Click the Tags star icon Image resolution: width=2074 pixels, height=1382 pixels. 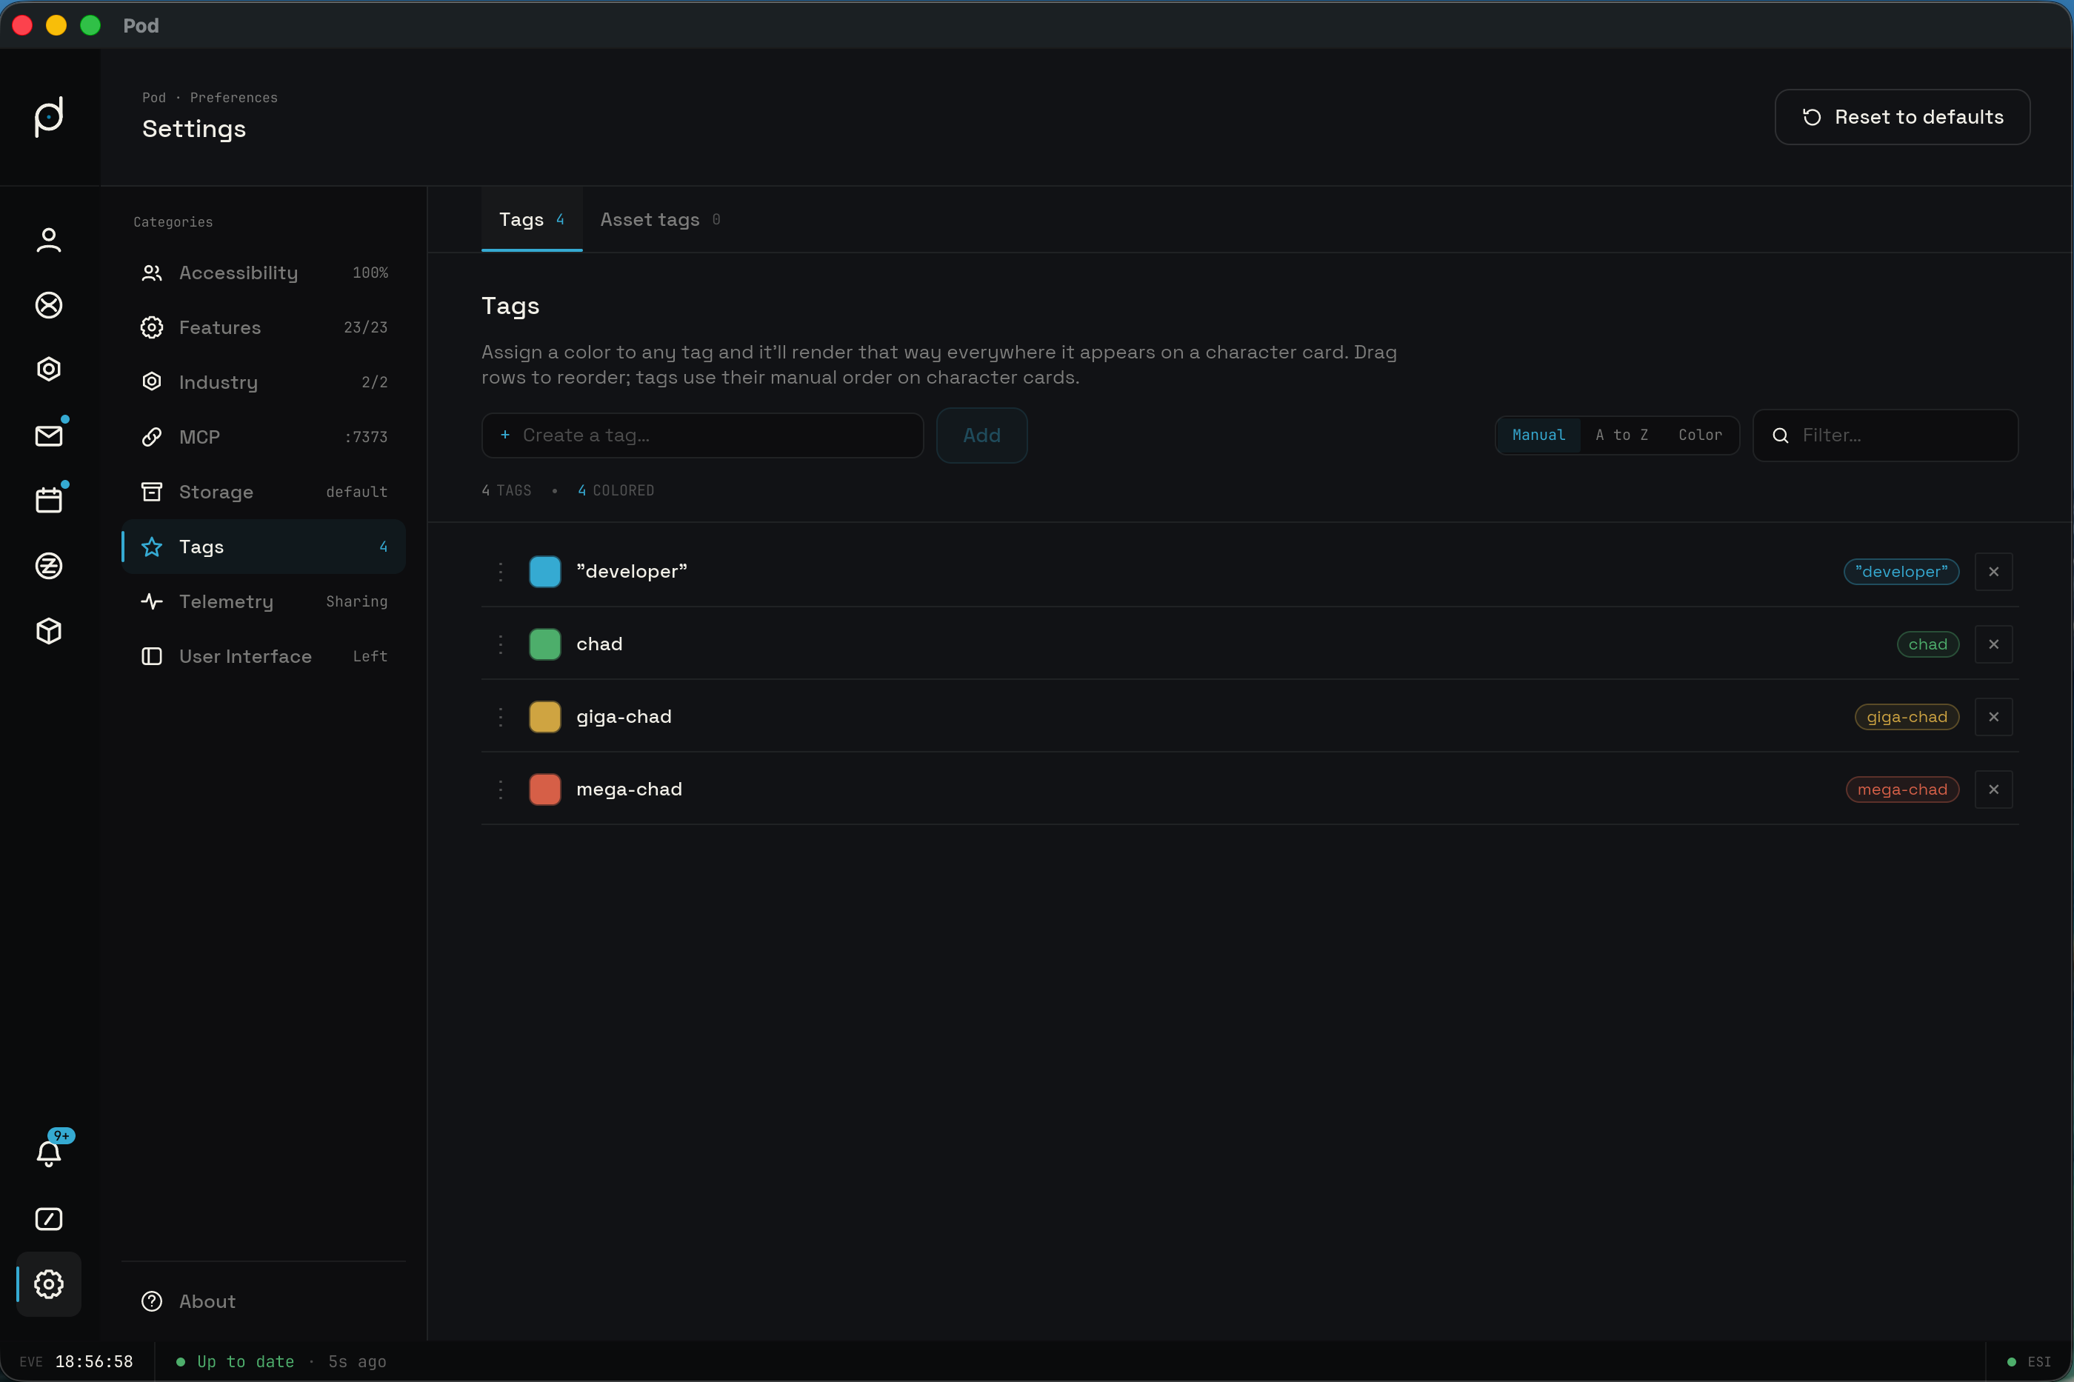click(x=152, y=547)
